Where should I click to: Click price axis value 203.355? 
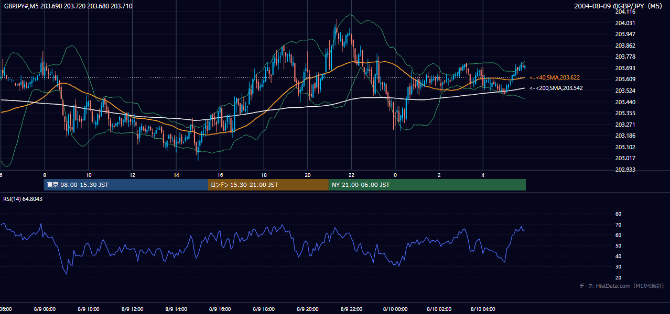click(625, 113)
